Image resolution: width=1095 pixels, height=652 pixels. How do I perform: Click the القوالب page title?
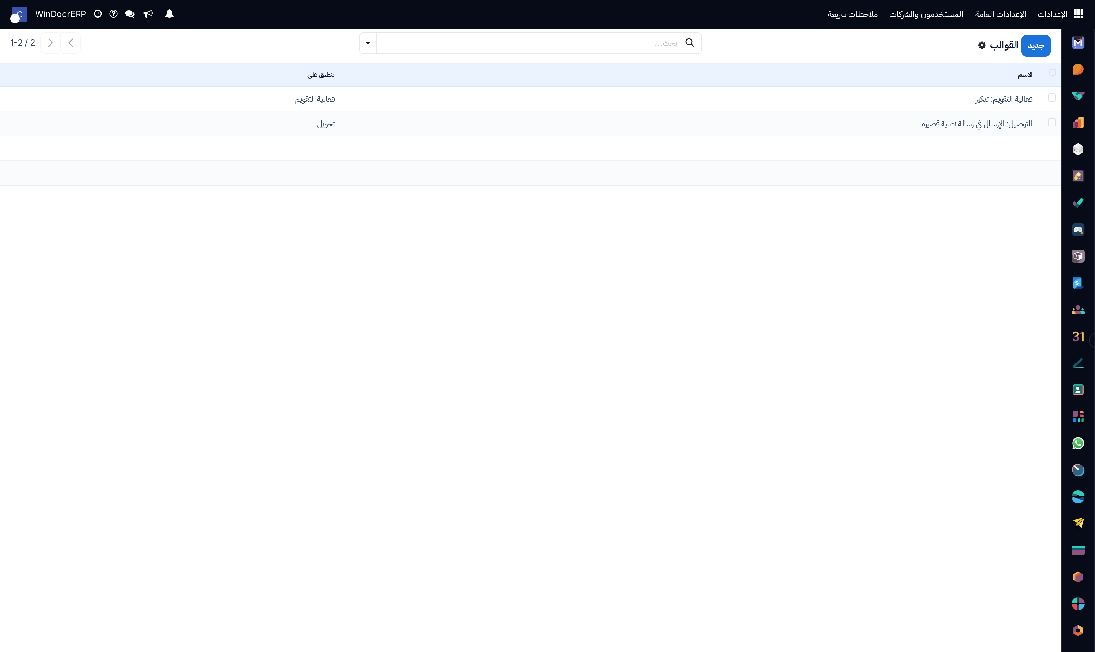(x=1004, y=45)
